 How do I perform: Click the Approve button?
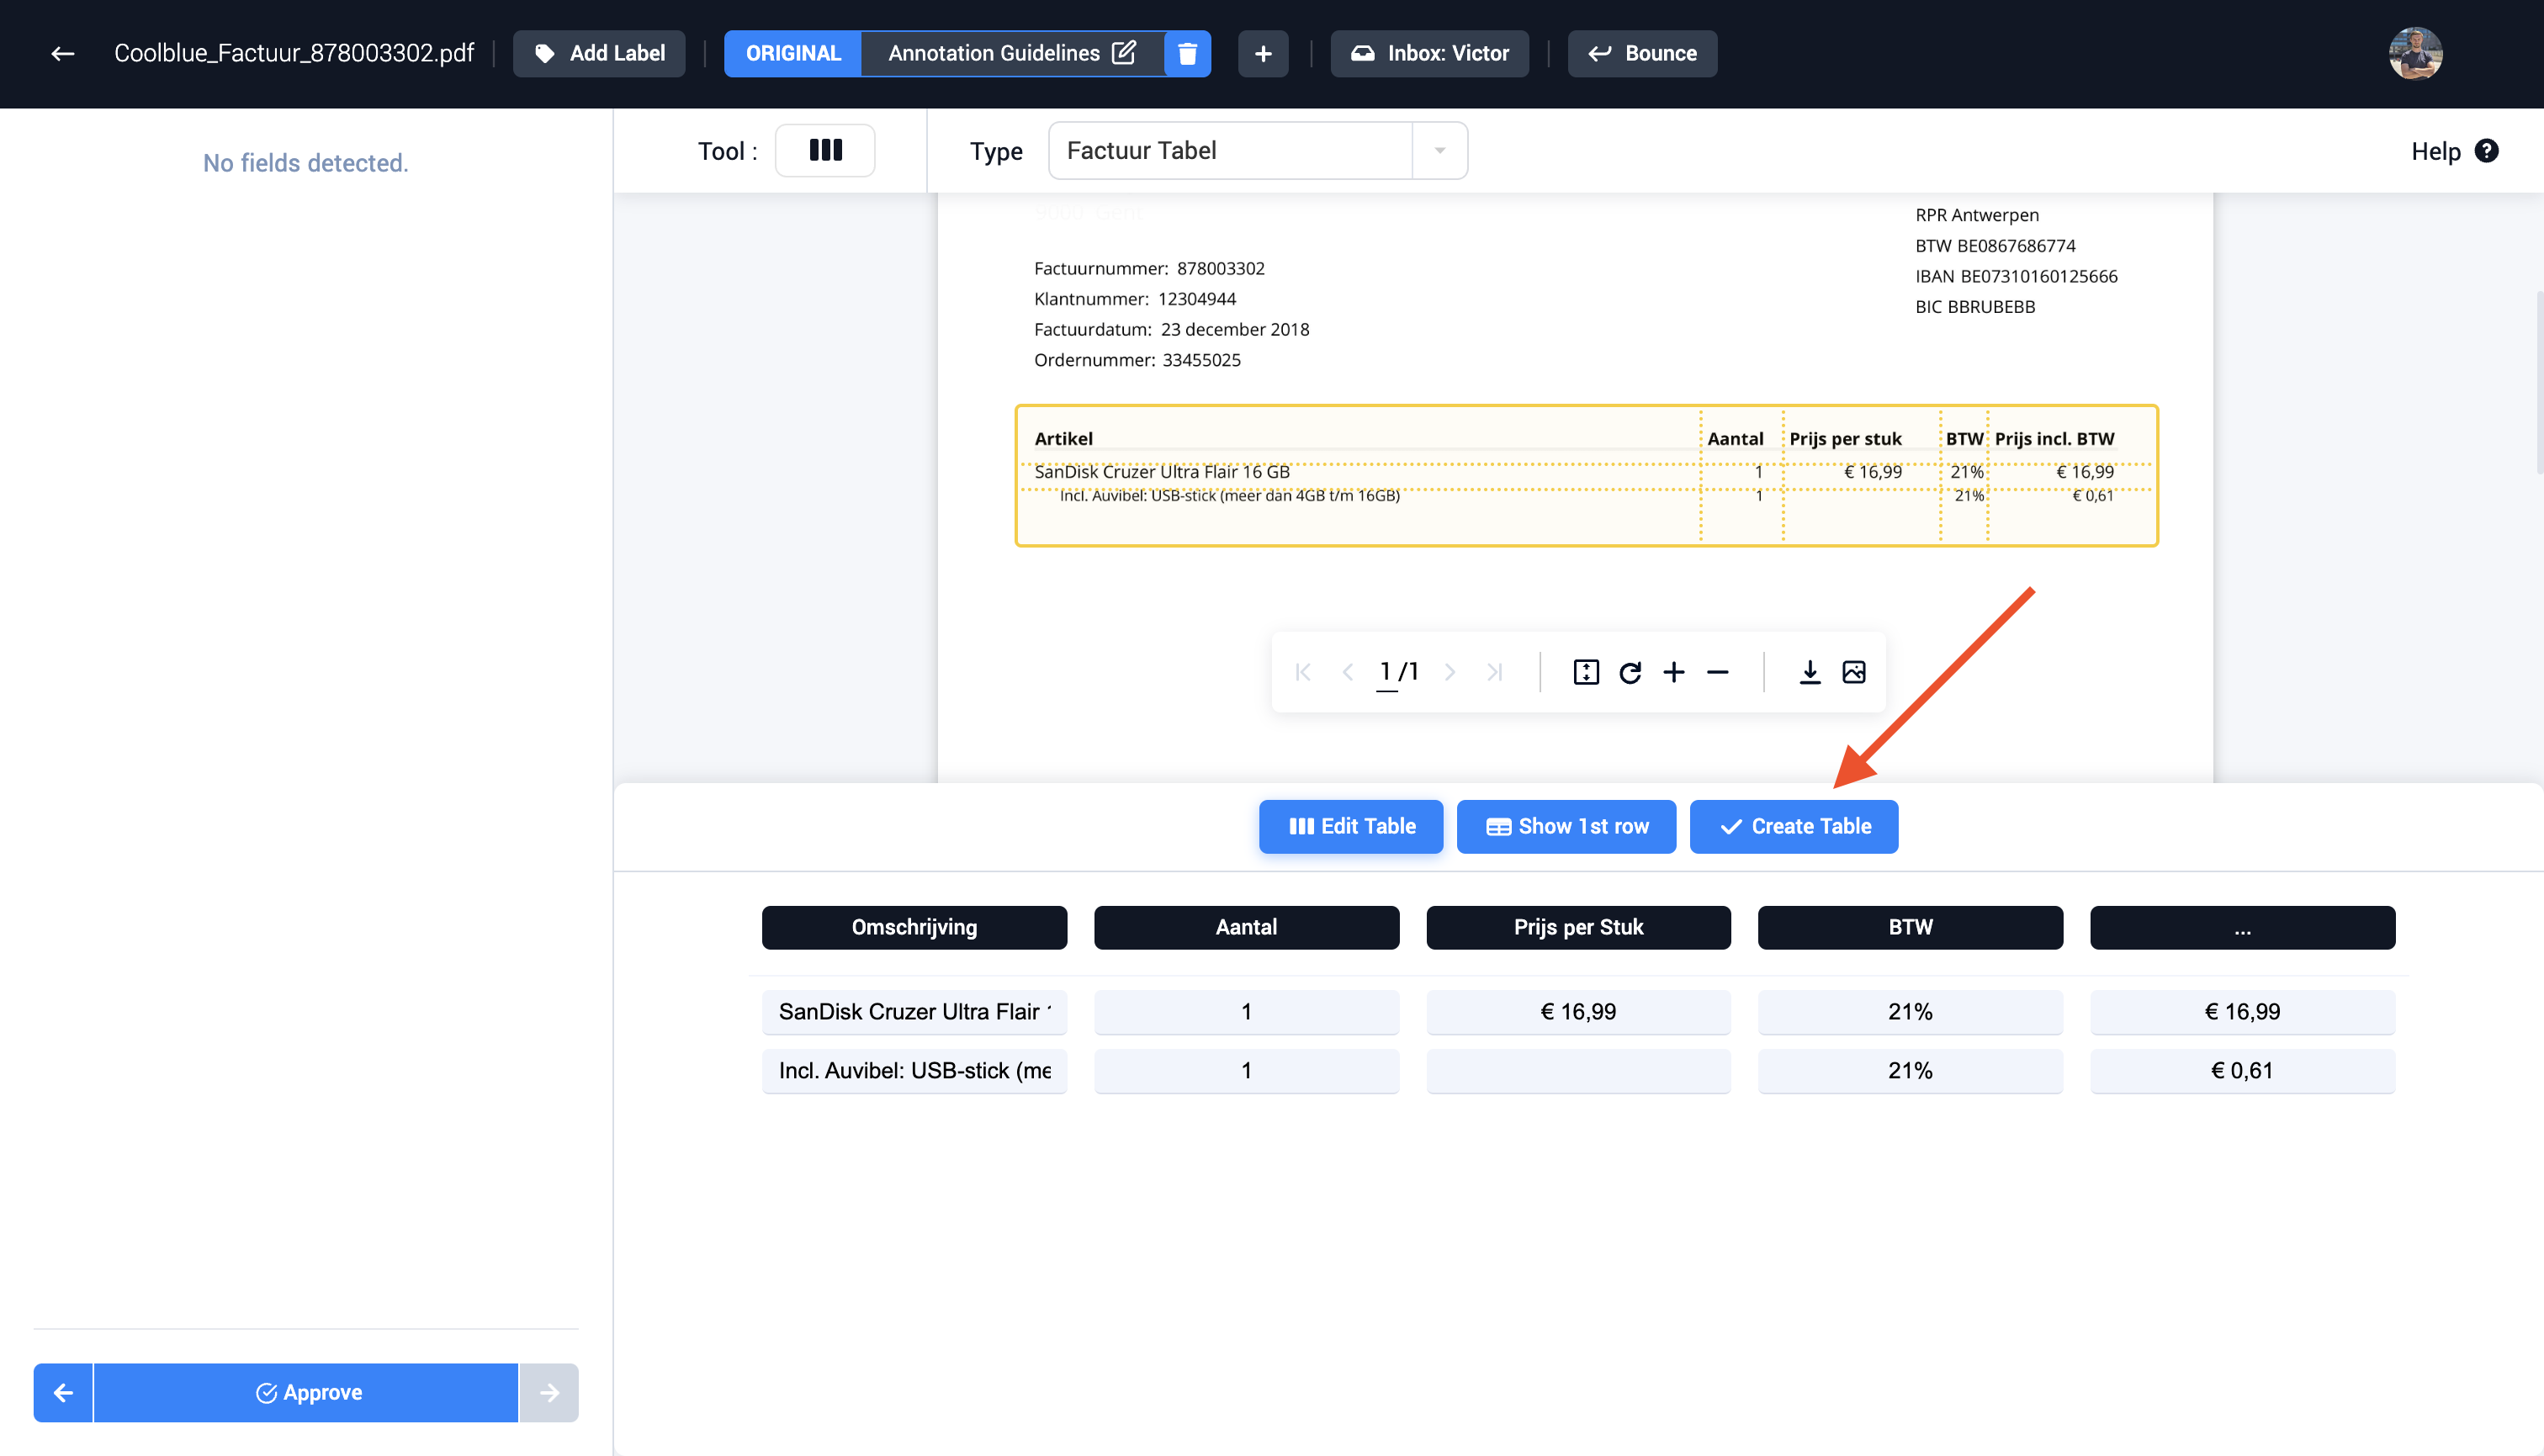pos(305,1393)
